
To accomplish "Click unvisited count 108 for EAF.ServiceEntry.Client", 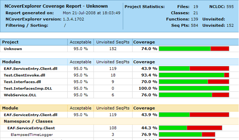I will (113, 128).
